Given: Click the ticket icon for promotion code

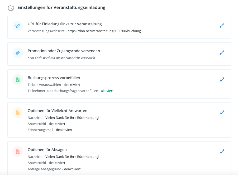Looking at the screenshot, I should coord(18,53).
